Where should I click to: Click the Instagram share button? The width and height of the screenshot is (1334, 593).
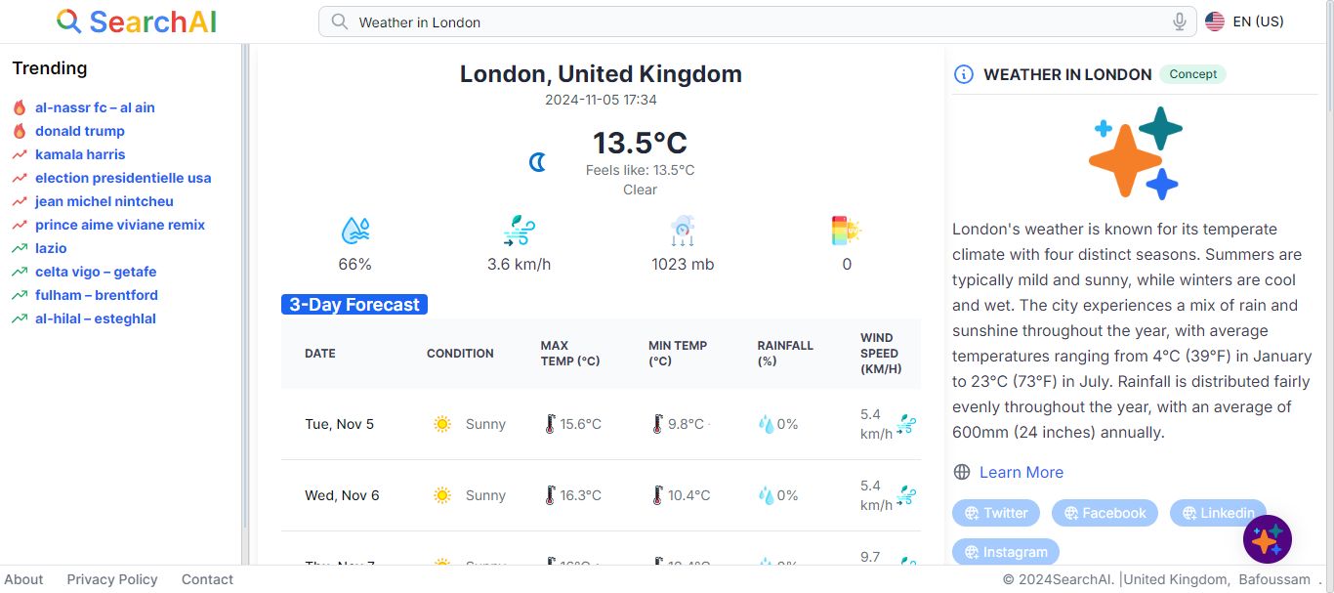pyautogui.click(x=1005, y=552)
